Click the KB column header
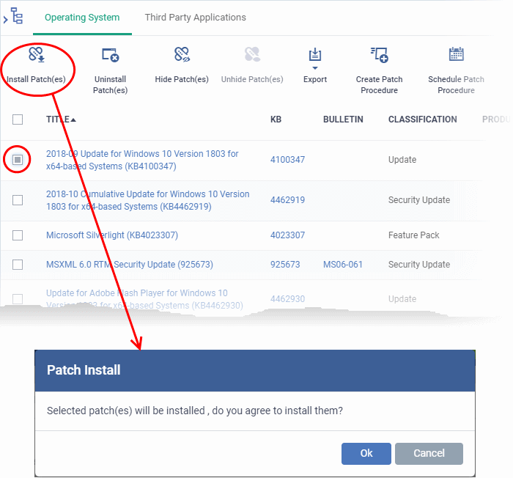The height and width of the screenshot is (478, 513). point(276,119)
